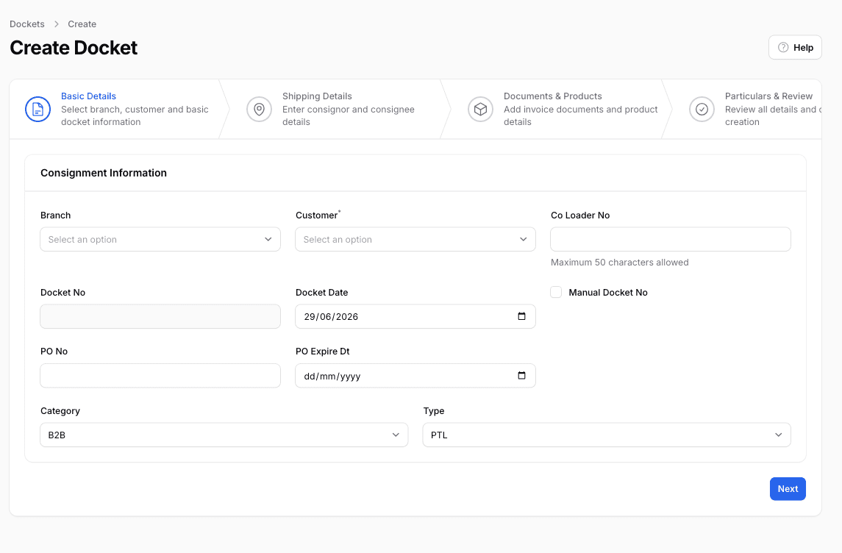Click 'Select branch, customer and basic docket information' text
Screen dimensions: 842x553
135,115
